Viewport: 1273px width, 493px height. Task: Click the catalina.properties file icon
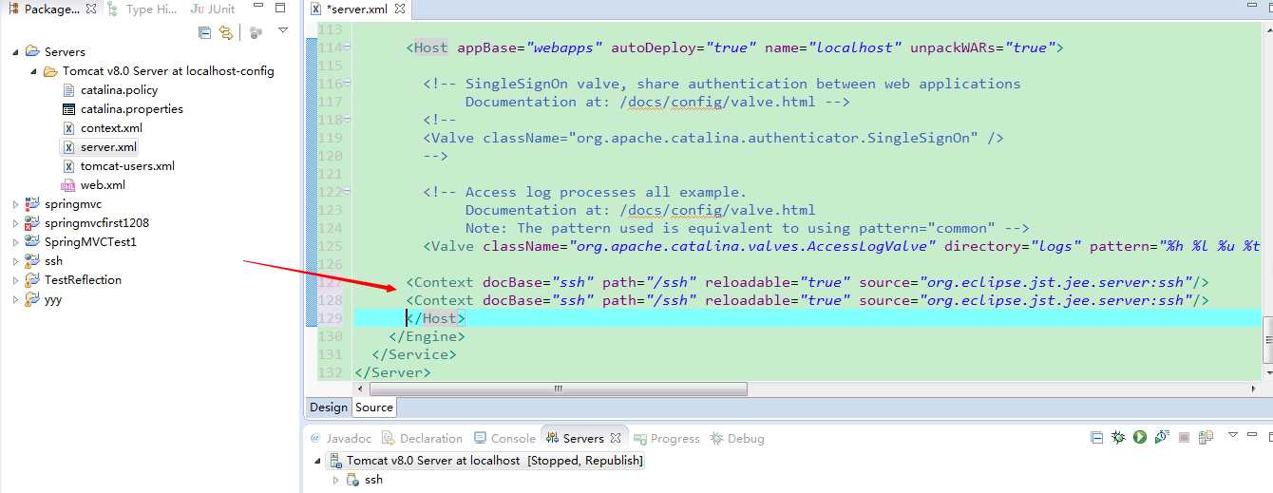(x=68, y=109)
